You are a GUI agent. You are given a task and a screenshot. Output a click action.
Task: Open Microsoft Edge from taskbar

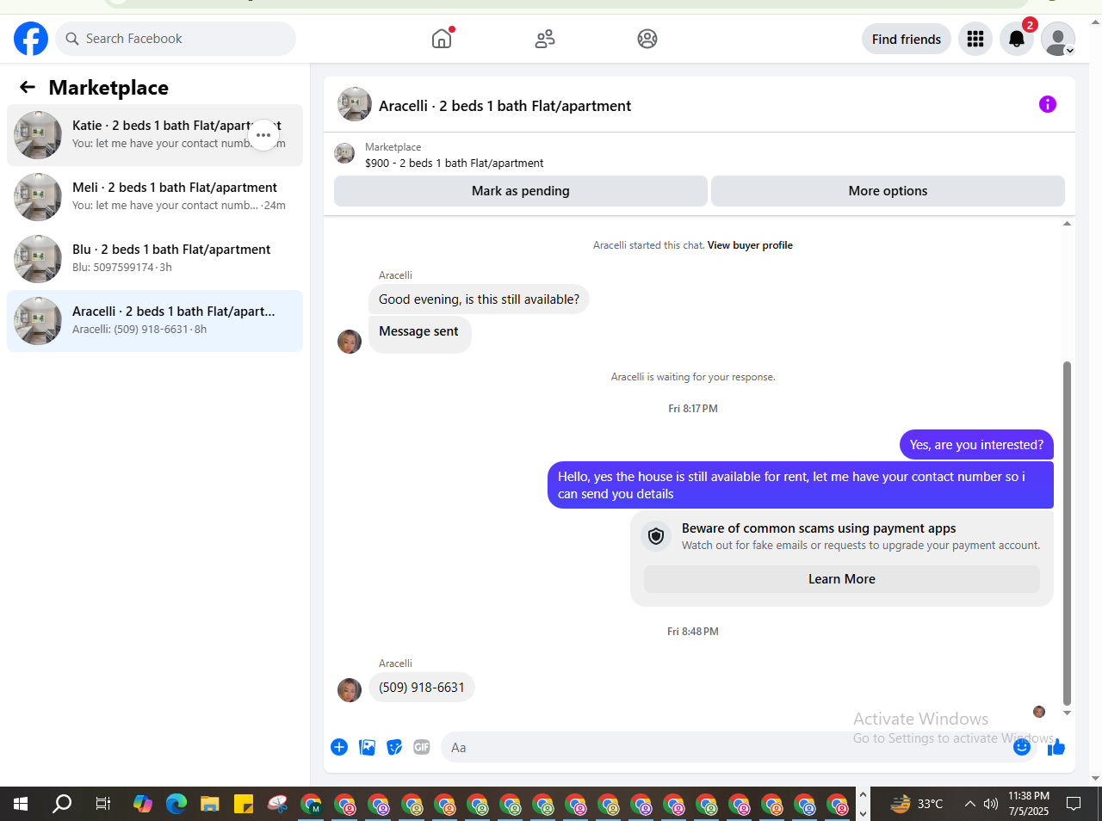[176, 804]
